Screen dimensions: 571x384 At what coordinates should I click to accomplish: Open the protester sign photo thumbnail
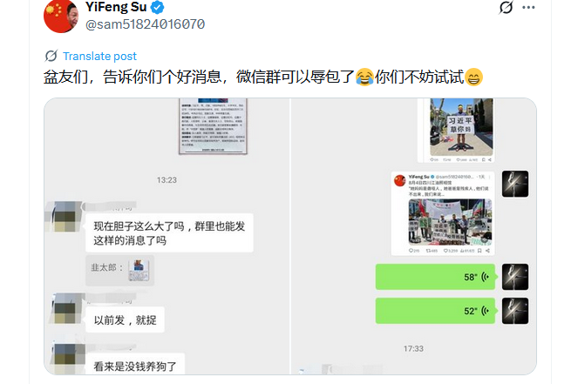(461, 127)
